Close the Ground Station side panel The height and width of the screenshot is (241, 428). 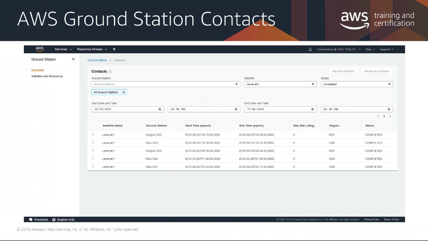click(73, 59)
